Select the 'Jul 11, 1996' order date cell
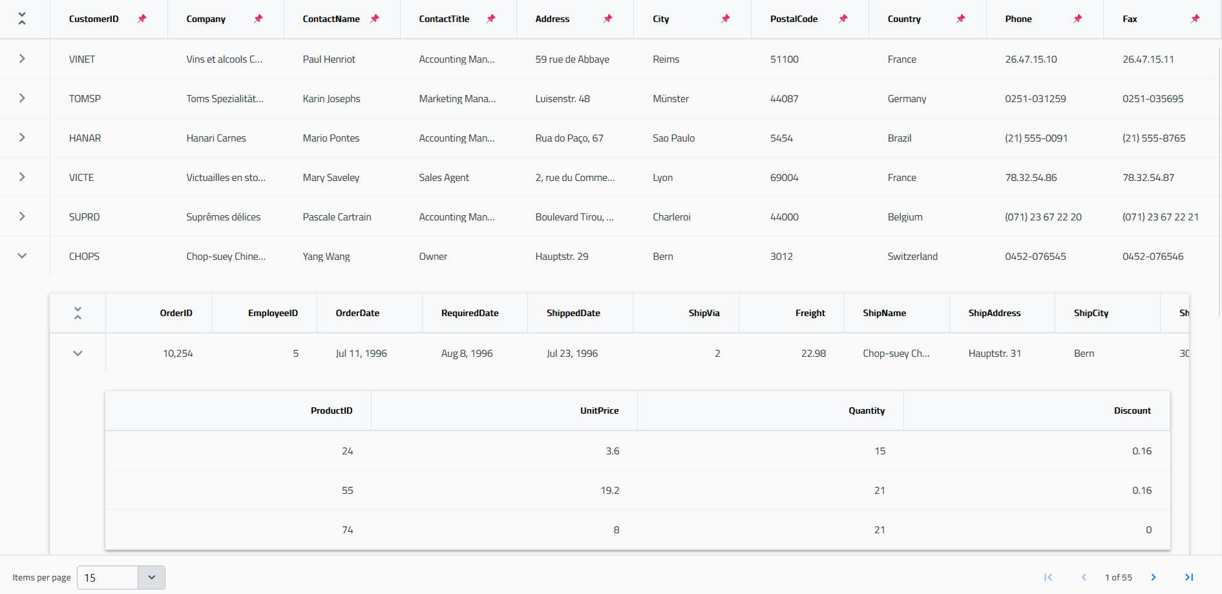Image resolution: width=1222 pixels, height=594 pixels. (x=370, y=353)
